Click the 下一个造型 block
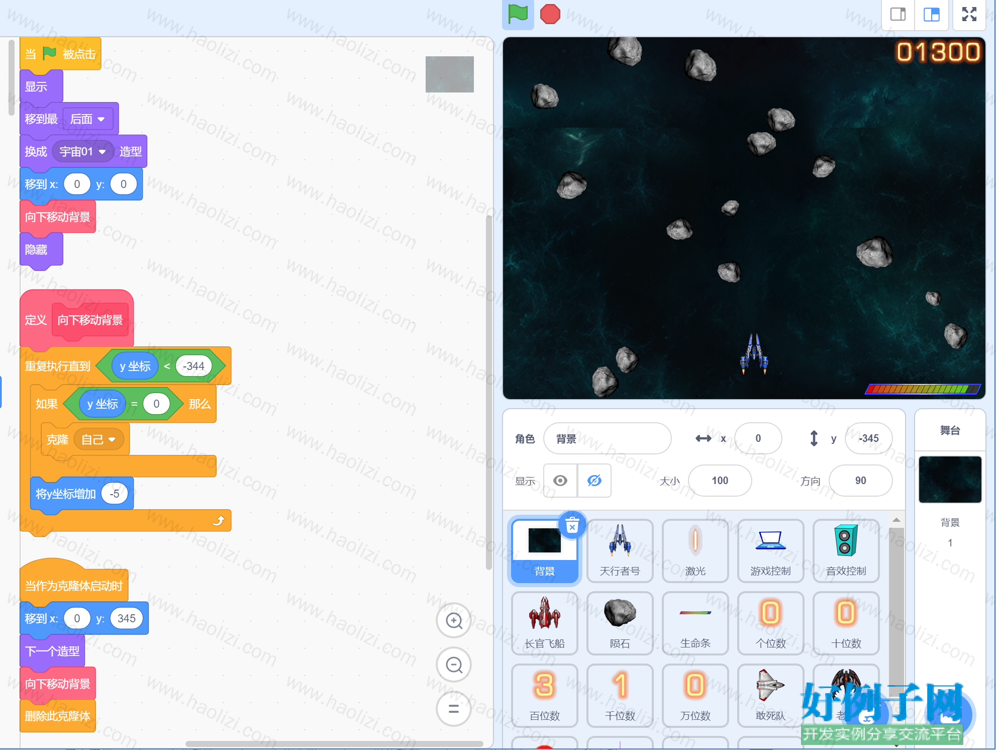 [52, 651]
